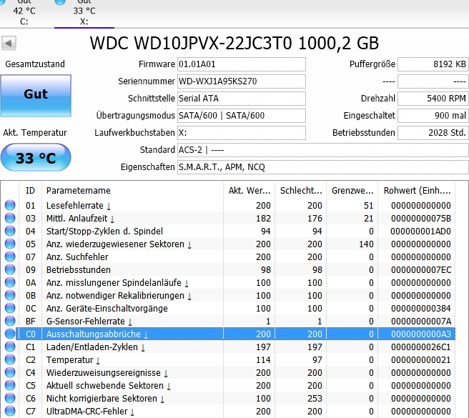
Task: Click status orb for wiederzugewiesener Sektoren row
Action: tap(10, 244)
